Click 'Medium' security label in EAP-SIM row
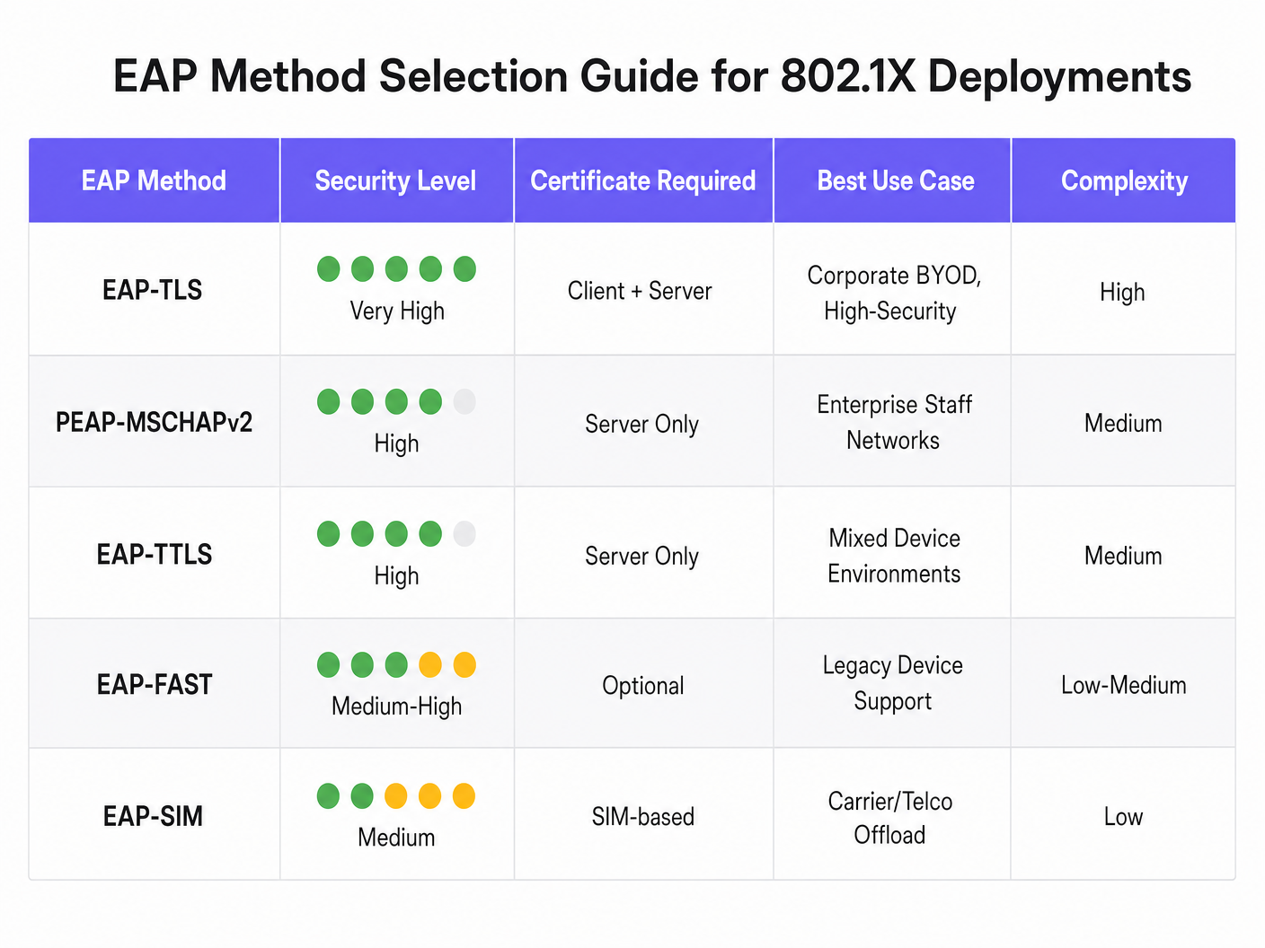 pyautogui.click(x=396, y=837)
